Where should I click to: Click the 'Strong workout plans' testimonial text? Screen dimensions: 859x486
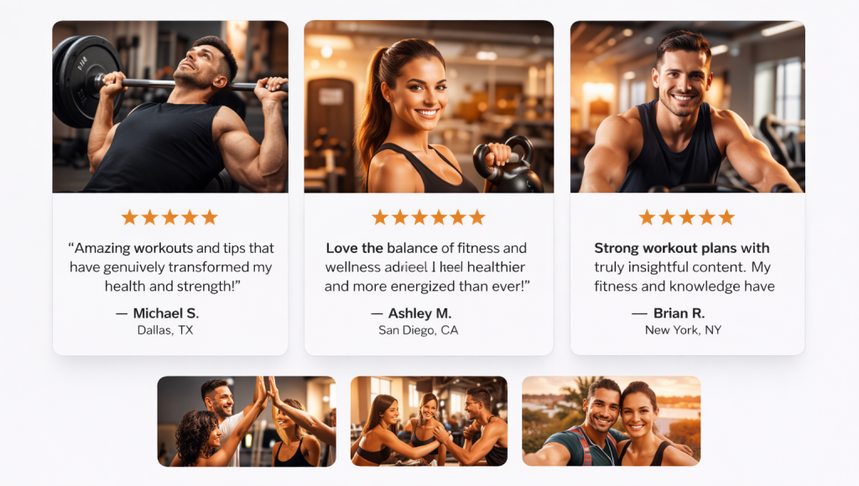point(685,267)
